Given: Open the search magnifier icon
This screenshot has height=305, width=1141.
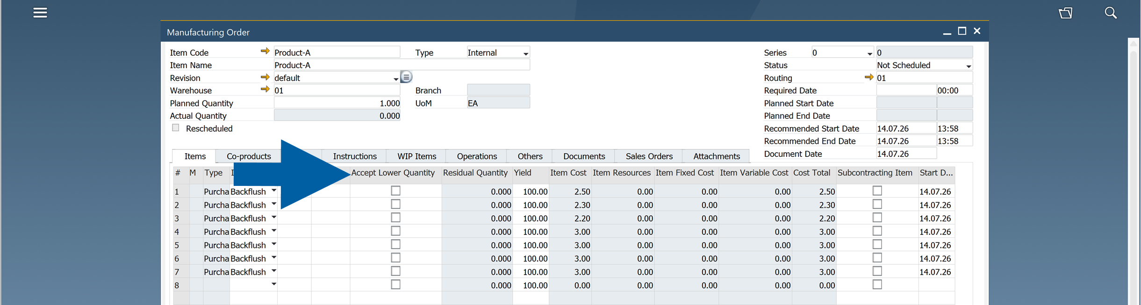Looking at the screenshot, I should point(1111,13).
